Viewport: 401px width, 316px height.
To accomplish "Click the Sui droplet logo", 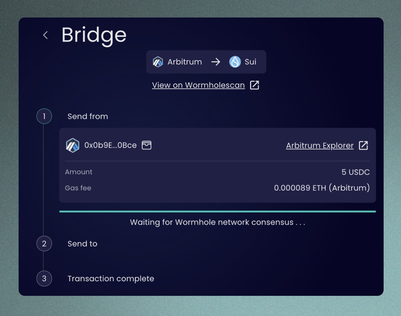I will coord(235,62).
